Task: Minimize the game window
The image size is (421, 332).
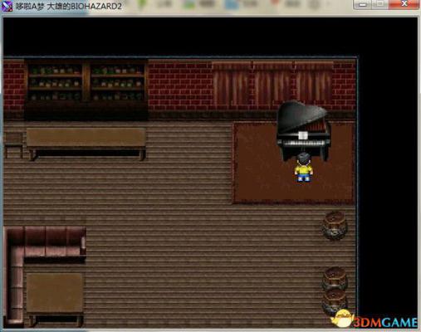Action: tap(363, 5)
